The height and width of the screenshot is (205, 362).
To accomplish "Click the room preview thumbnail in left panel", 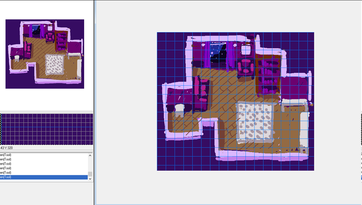I will (x=45, y=54).
